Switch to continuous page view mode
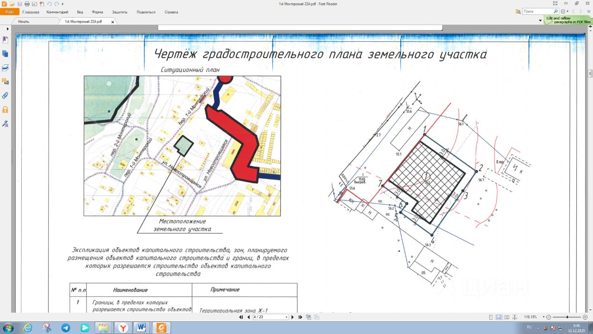 (x=498, y=317)
